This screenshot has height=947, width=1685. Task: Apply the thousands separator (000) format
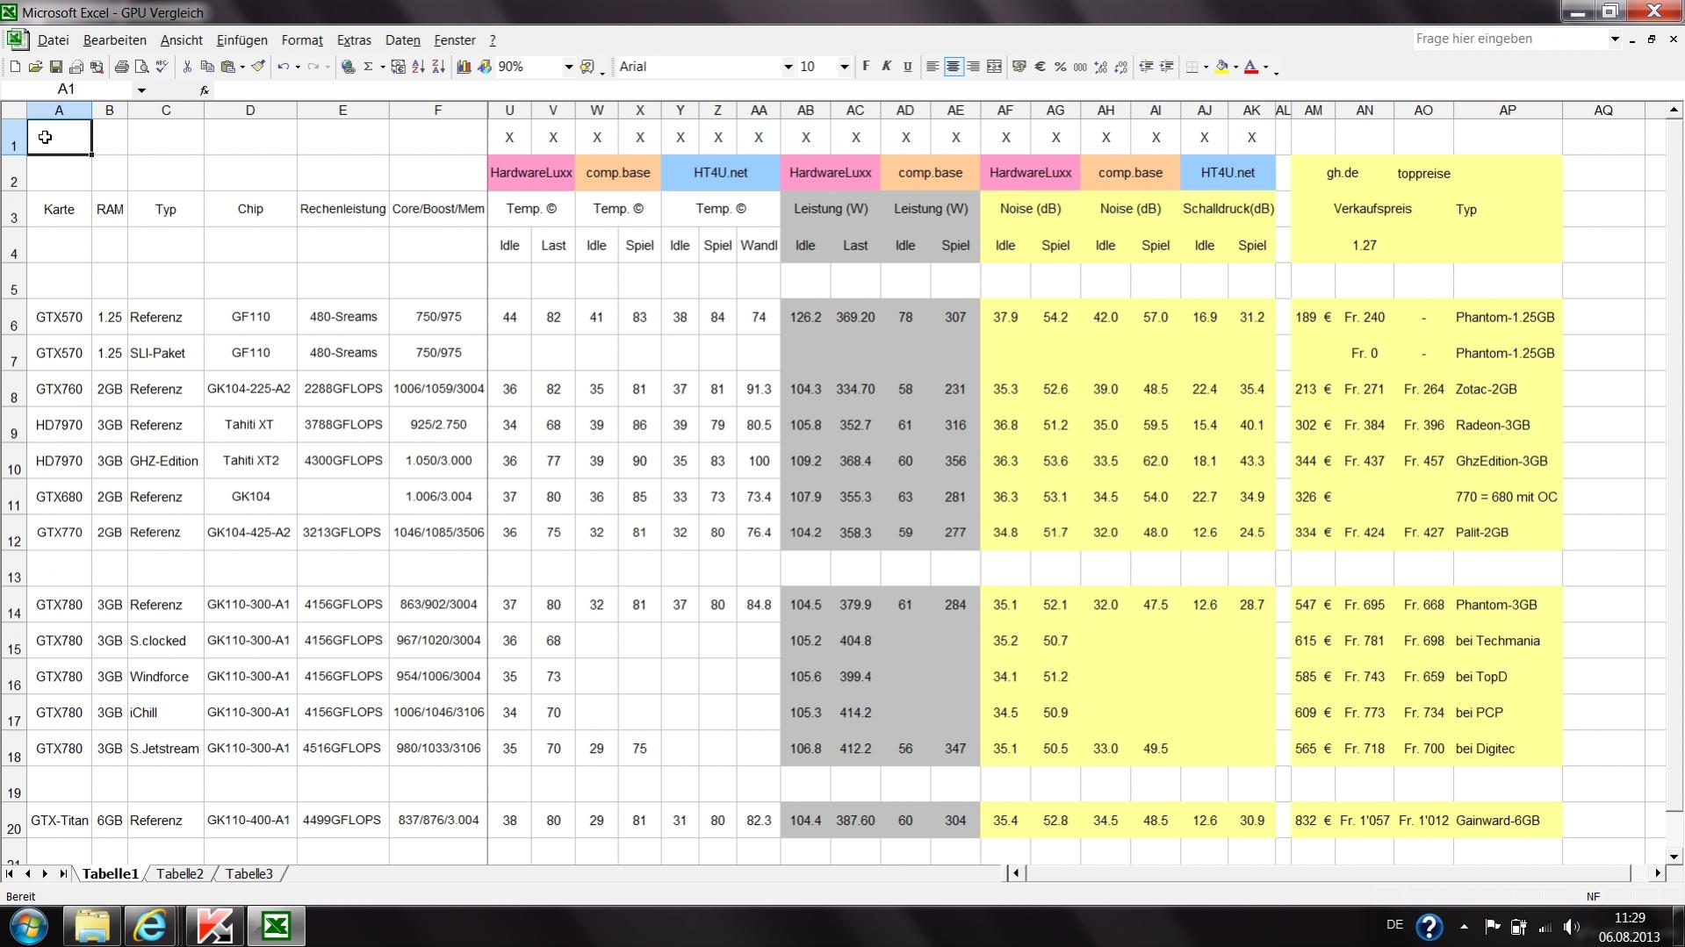click(1080, 67)
